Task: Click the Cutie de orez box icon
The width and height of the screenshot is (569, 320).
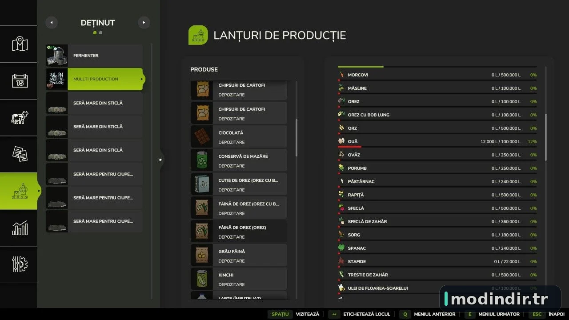Action: click(x=202, y=184)
